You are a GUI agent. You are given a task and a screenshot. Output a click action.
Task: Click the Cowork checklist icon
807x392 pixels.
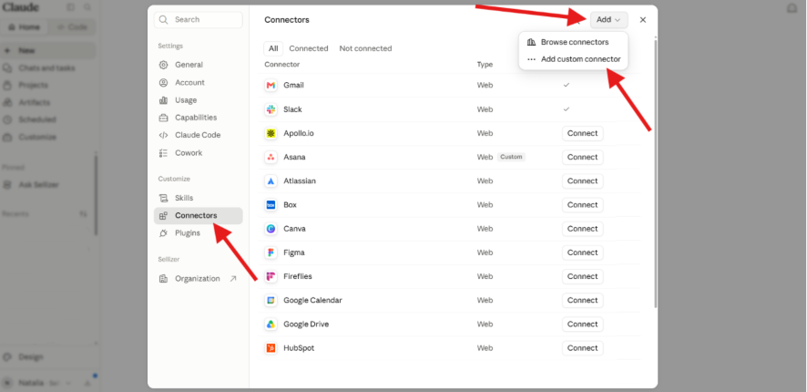[x=164, y=153]
